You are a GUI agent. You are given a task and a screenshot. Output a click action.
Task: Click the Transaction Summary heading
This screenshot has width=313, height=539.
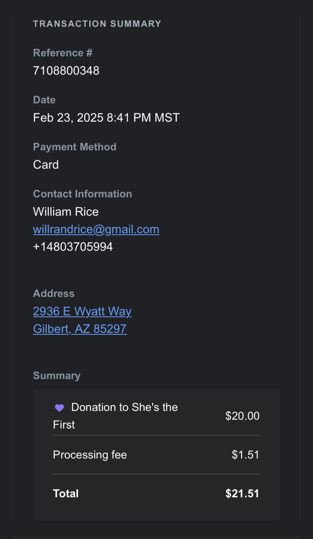97,24
